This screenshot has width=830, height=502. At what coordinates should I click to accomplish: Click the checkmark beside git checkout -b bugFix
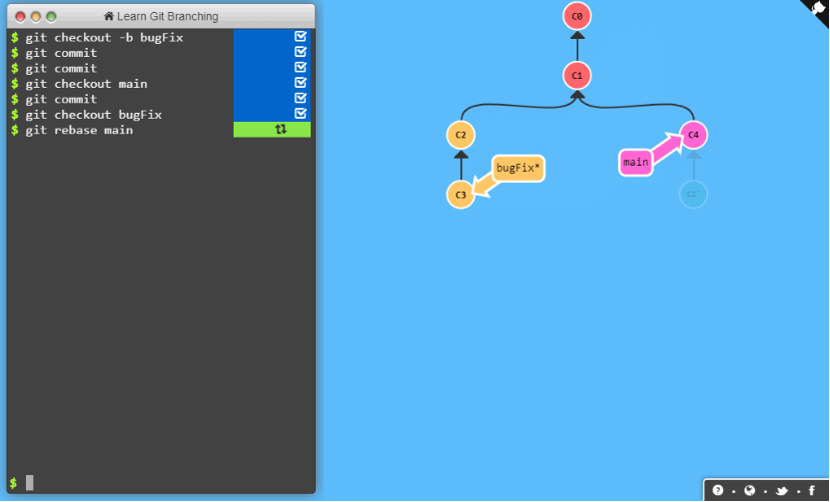coord(301,37)
